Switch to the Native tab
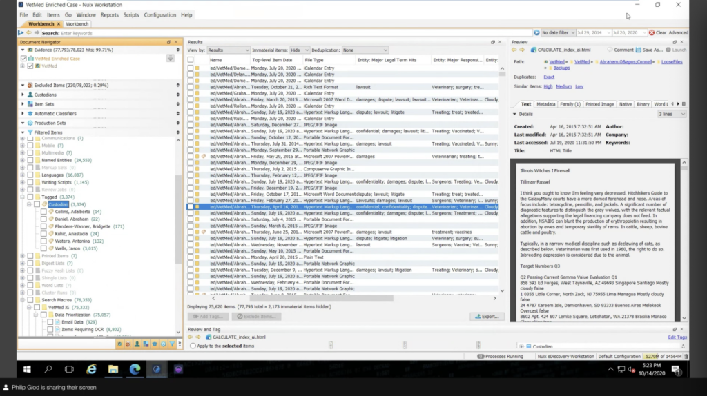 (626, 104)
